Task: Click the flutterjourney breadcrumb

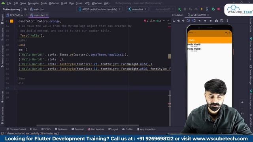Action: click(11, 9)
